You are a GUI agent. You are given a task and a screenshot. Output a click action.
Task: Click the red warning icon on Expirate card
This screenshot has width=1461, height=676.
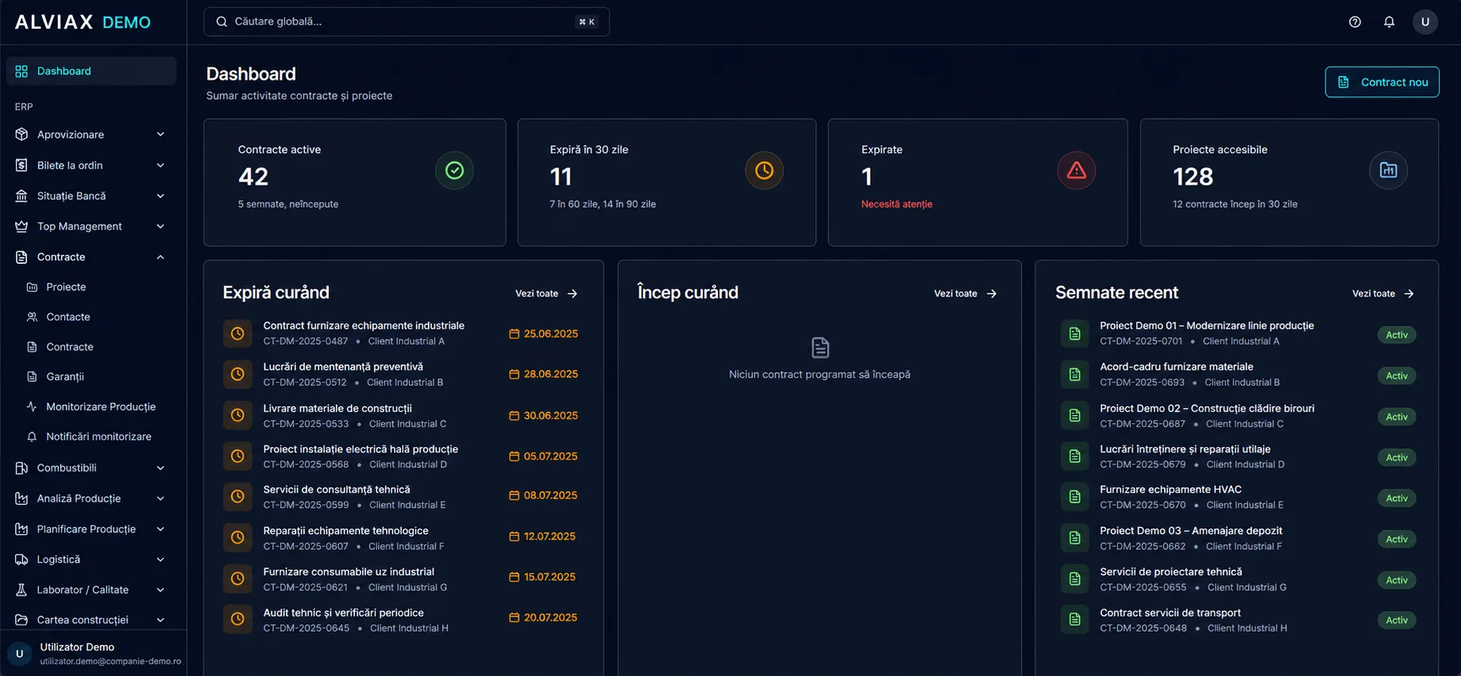[1077, 170]
